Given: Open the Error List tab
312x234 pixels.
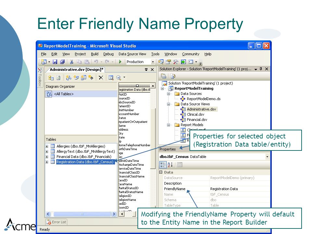Looking at the screenshot, I should 57,222.
